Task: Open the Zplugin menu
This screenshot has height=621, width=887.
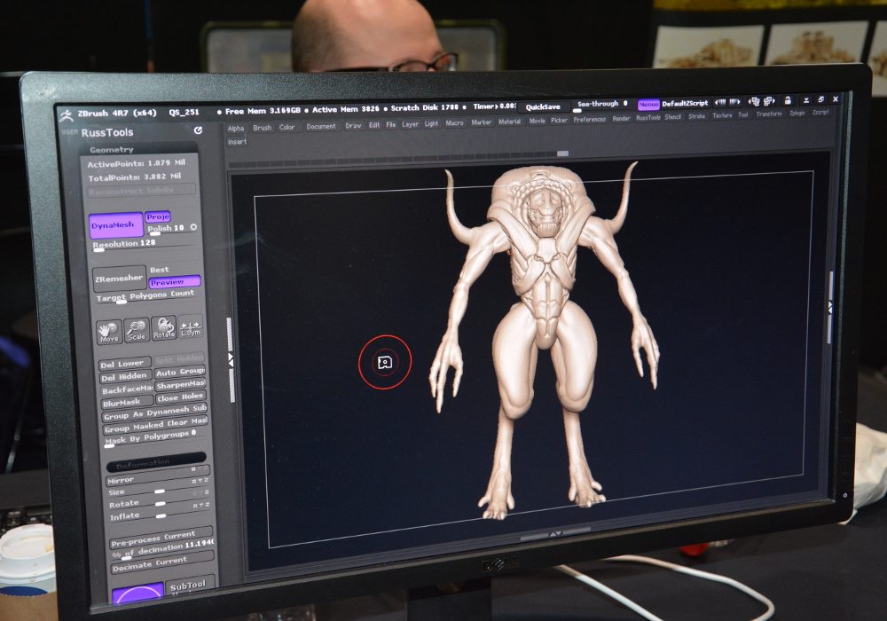Action: pos(797,114)
